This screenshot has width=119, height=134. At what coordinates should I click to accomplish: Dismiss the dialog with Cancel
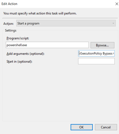[106, 127]
